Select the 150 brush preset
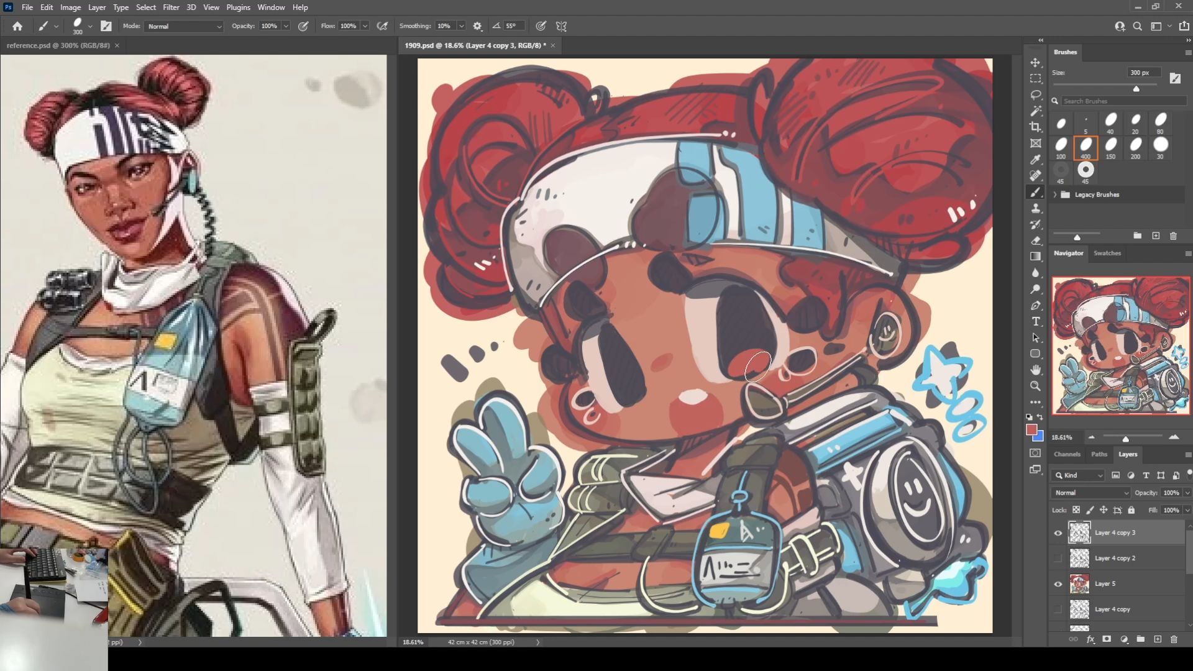This screenshot has height=671, width=1193. tap(1110, 148)
